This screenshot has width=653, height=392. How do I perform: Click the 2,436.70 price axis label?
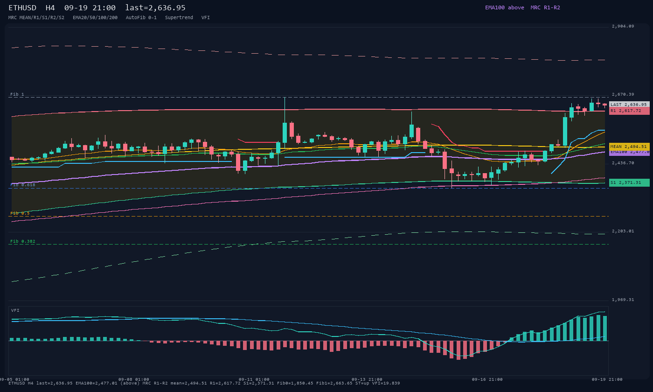[623, 163]
